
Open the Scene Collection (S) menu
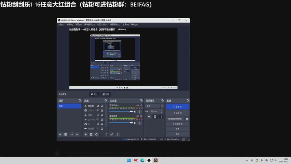(115, 24)
